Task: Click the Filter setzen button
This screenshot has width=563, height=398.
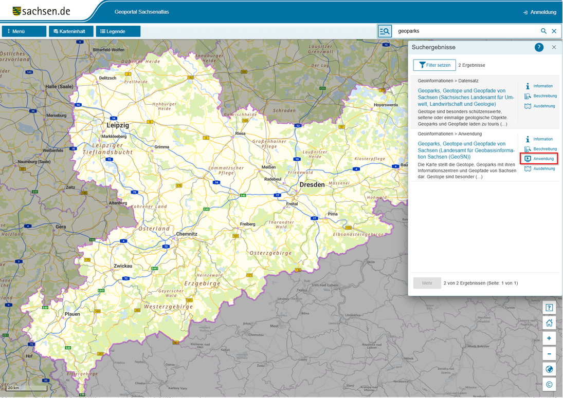Action: (434, 65)
